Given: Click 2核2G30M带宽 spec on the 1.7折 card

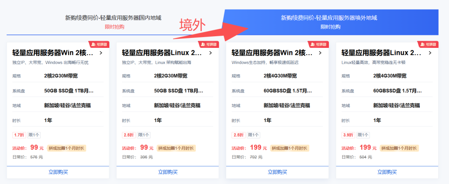Looking at the screenshot, I should coord(61,76).
